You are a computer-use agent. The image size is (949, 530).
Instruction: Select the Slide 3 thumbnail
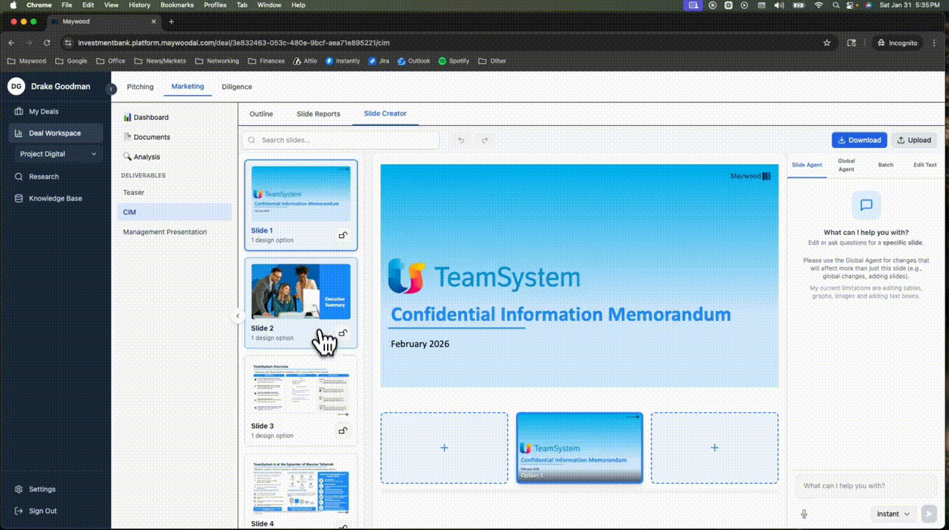[301, 390]
